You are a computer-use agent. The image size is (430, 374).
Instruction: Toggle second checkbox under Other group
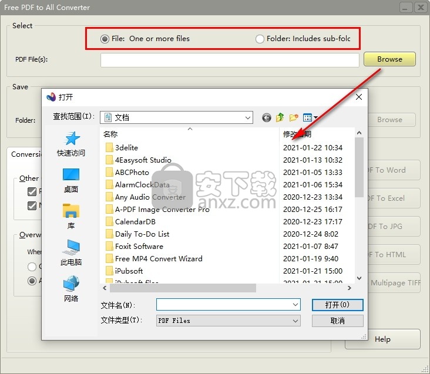click(x=32, y=205)
